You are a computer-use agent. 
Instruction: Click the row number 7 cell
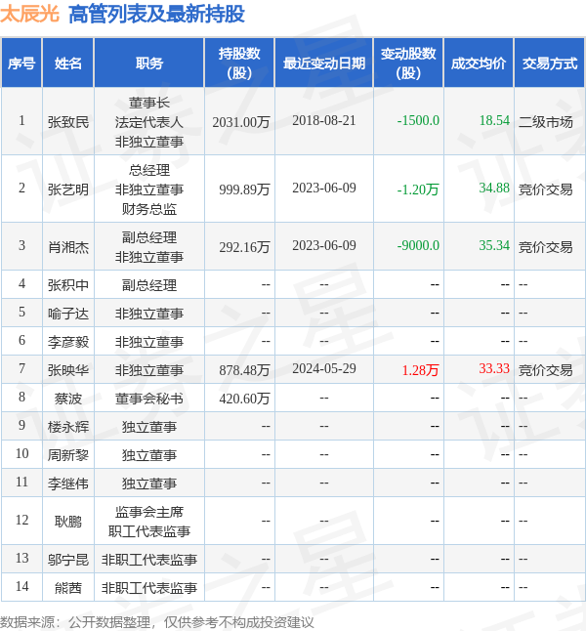click(21, 368)
